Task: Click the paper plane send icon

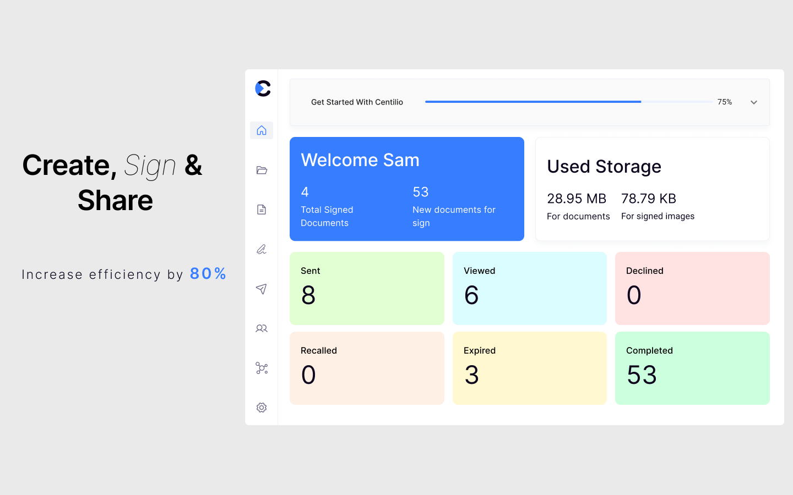Action: [262, 289]
